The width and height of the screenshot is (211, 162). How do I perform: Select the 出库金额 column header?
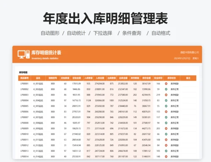click(123, 78)
